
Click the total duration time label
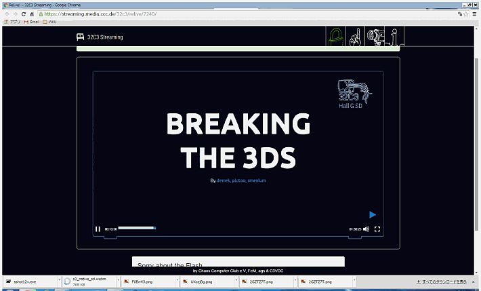coord(355,229)
